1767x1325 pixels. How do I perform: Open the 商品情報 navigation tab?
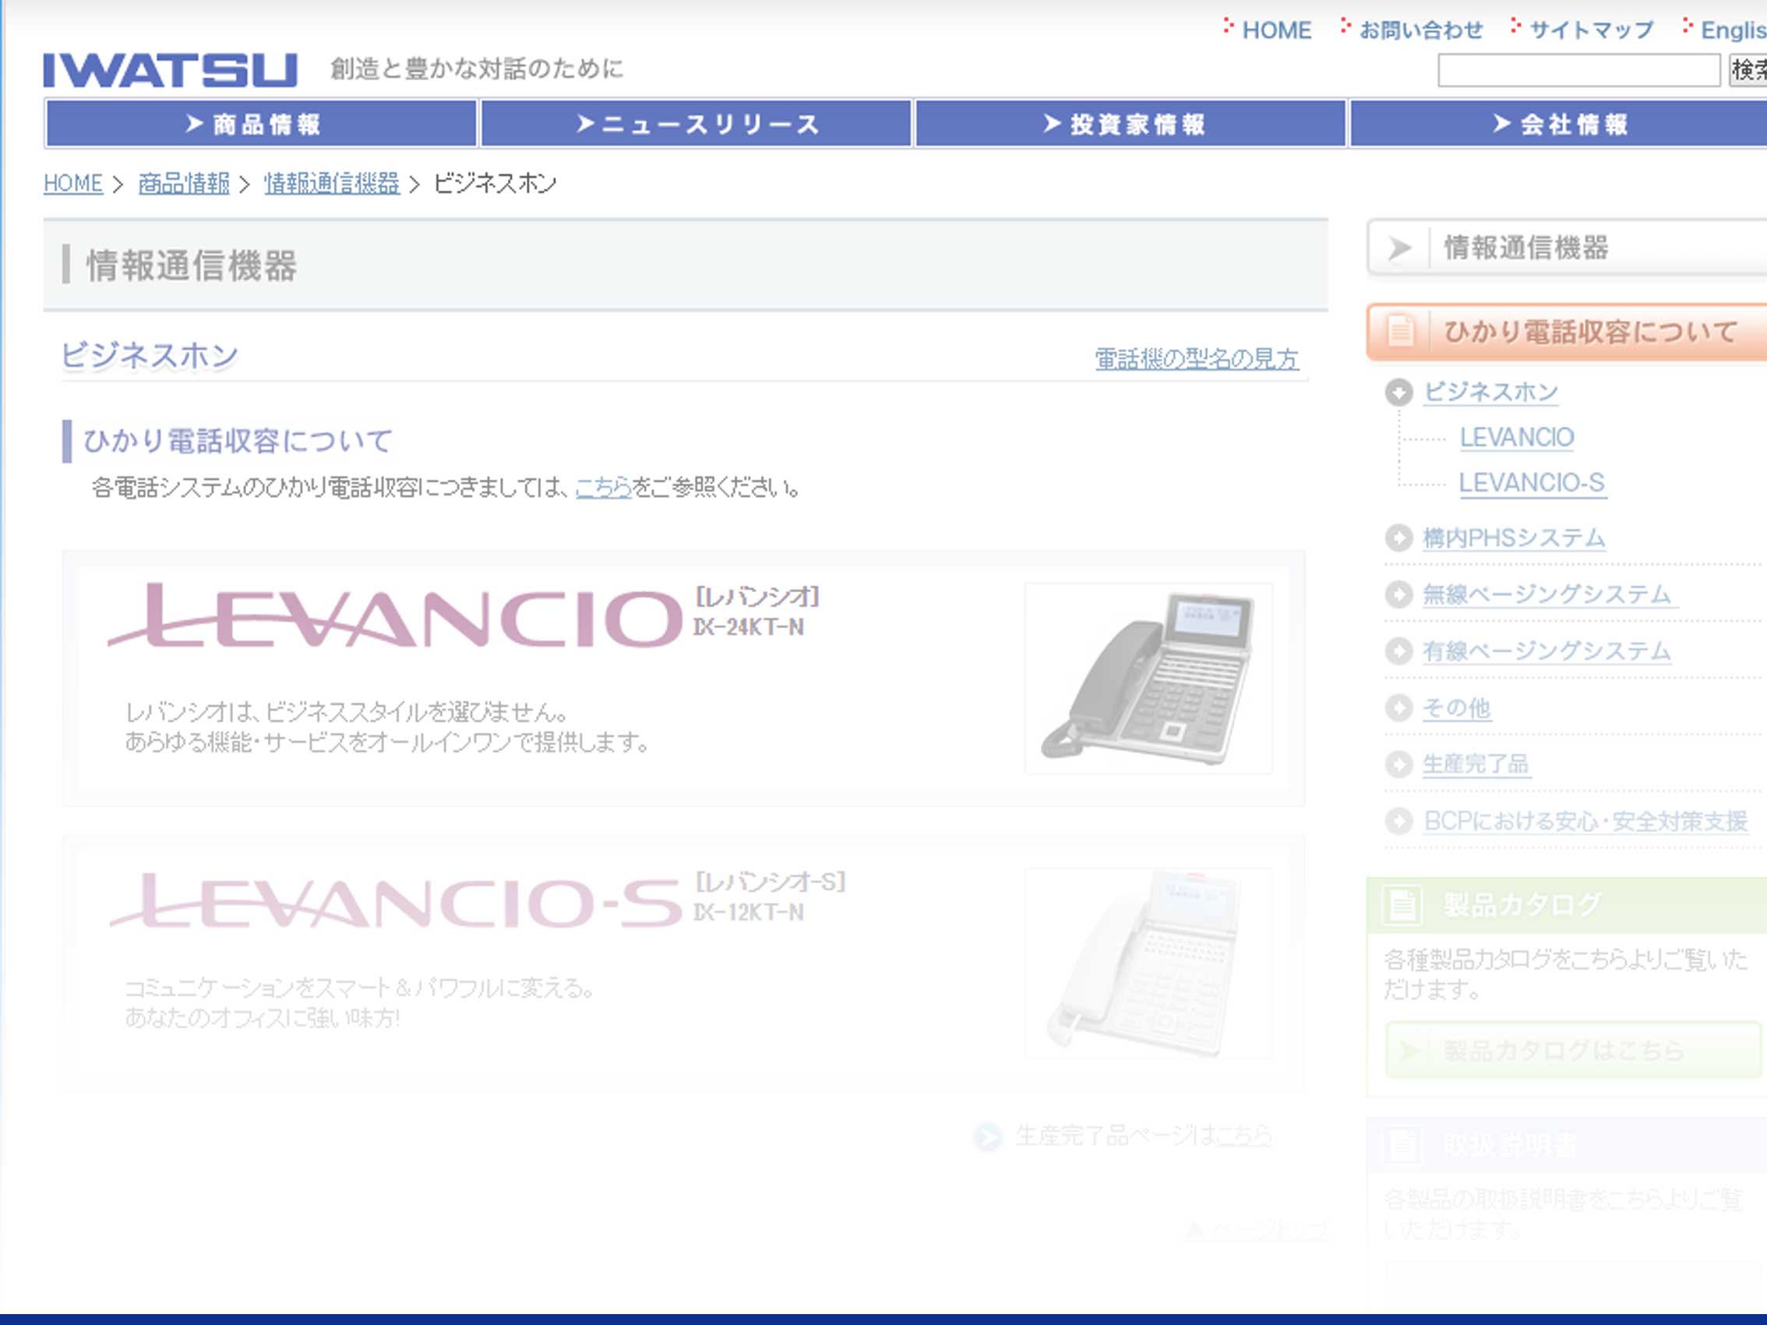point(261,124)
